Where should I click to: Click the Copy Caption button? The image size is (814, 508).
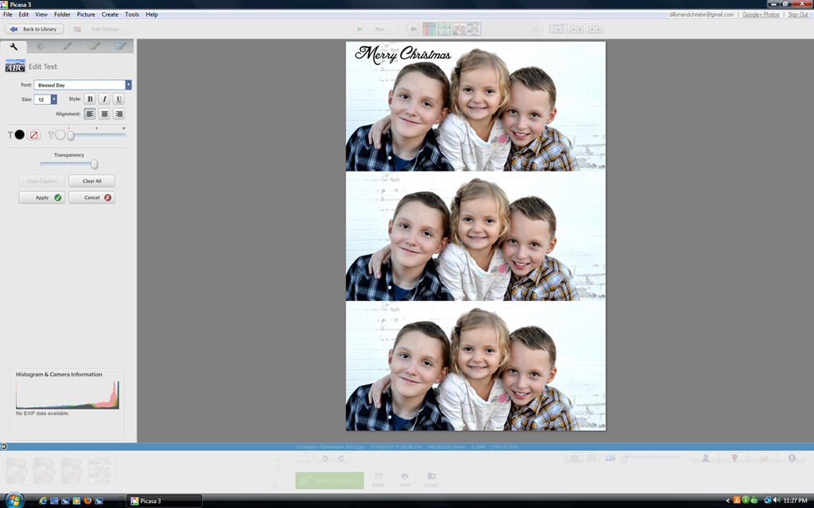pos(42,181)
